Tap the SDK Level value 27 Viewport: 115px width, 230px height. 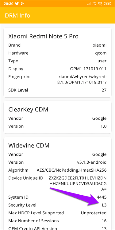point(104,90)
